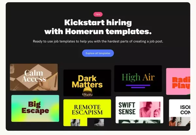Click the pink 'new' badge

(x=98, y=14)
